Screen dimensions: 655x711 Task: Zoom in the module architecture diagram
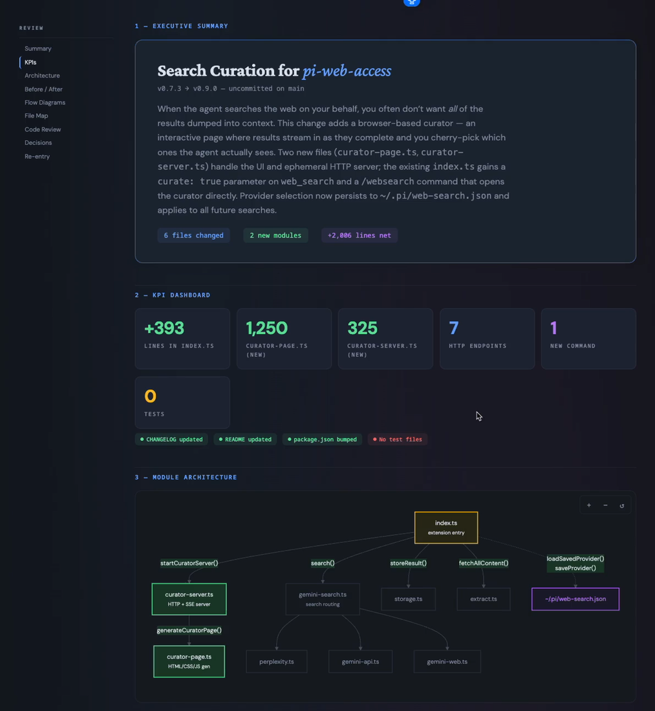589,505
